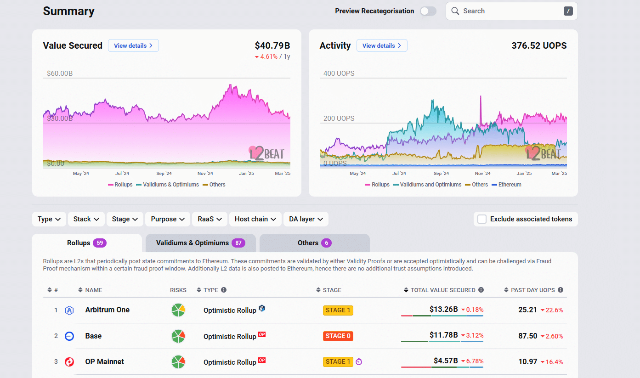The height and width of the screenshot is (378, 640).
Task: Toggle Validiums and Optimiums in Activity legend
Action: point(427,185)
